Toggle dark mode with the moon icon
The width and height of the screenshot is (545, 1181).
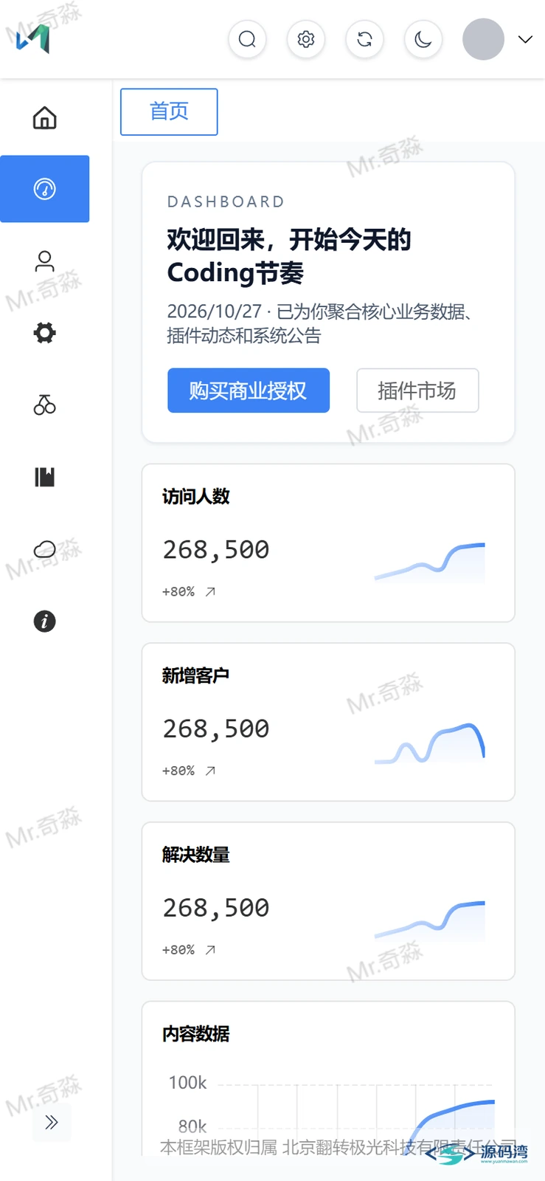point(423,39)
